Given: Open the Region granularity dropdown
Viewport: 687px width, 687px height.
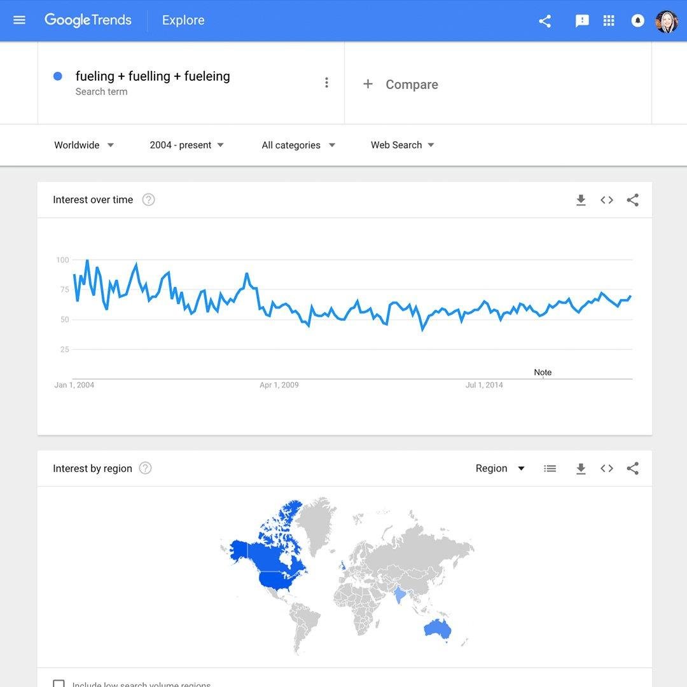Looking at the screenshot, I should tap(500, 468).
